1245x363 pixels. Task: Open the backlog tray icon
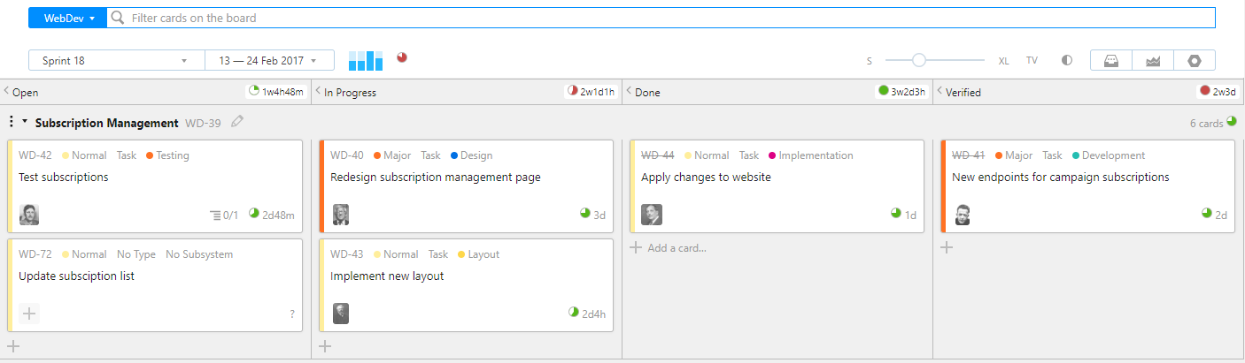[x=1110, y=60]
